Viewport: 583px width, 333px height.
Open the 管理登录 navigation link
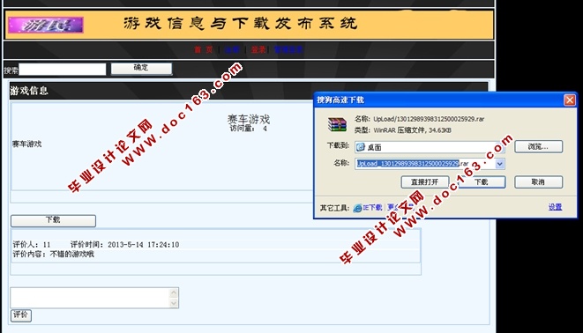pyautogui.click(x=288, y=49)
